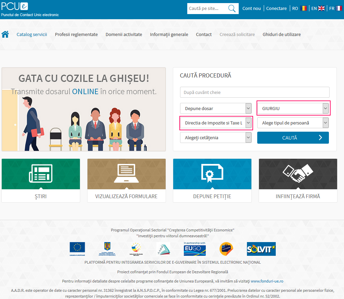The image size is (344, 299).
Task: Click the SOLVIT logo in footer
Action: point(261,249)
